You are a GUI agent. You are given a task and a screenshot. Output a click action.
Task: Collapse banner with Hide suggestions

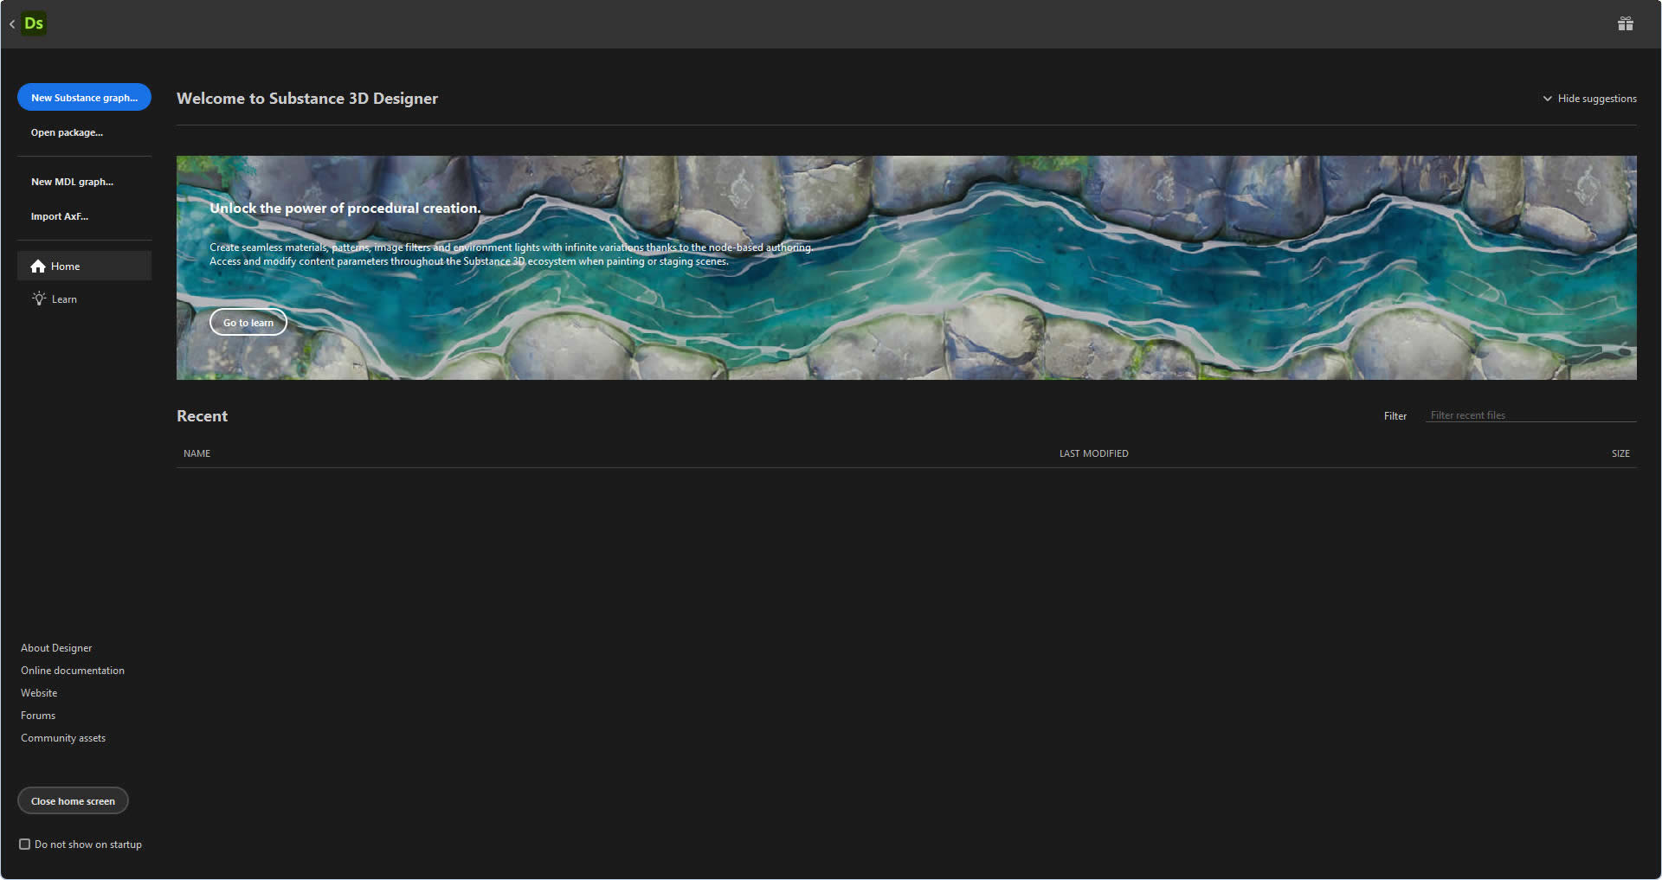pos(1589,99)
